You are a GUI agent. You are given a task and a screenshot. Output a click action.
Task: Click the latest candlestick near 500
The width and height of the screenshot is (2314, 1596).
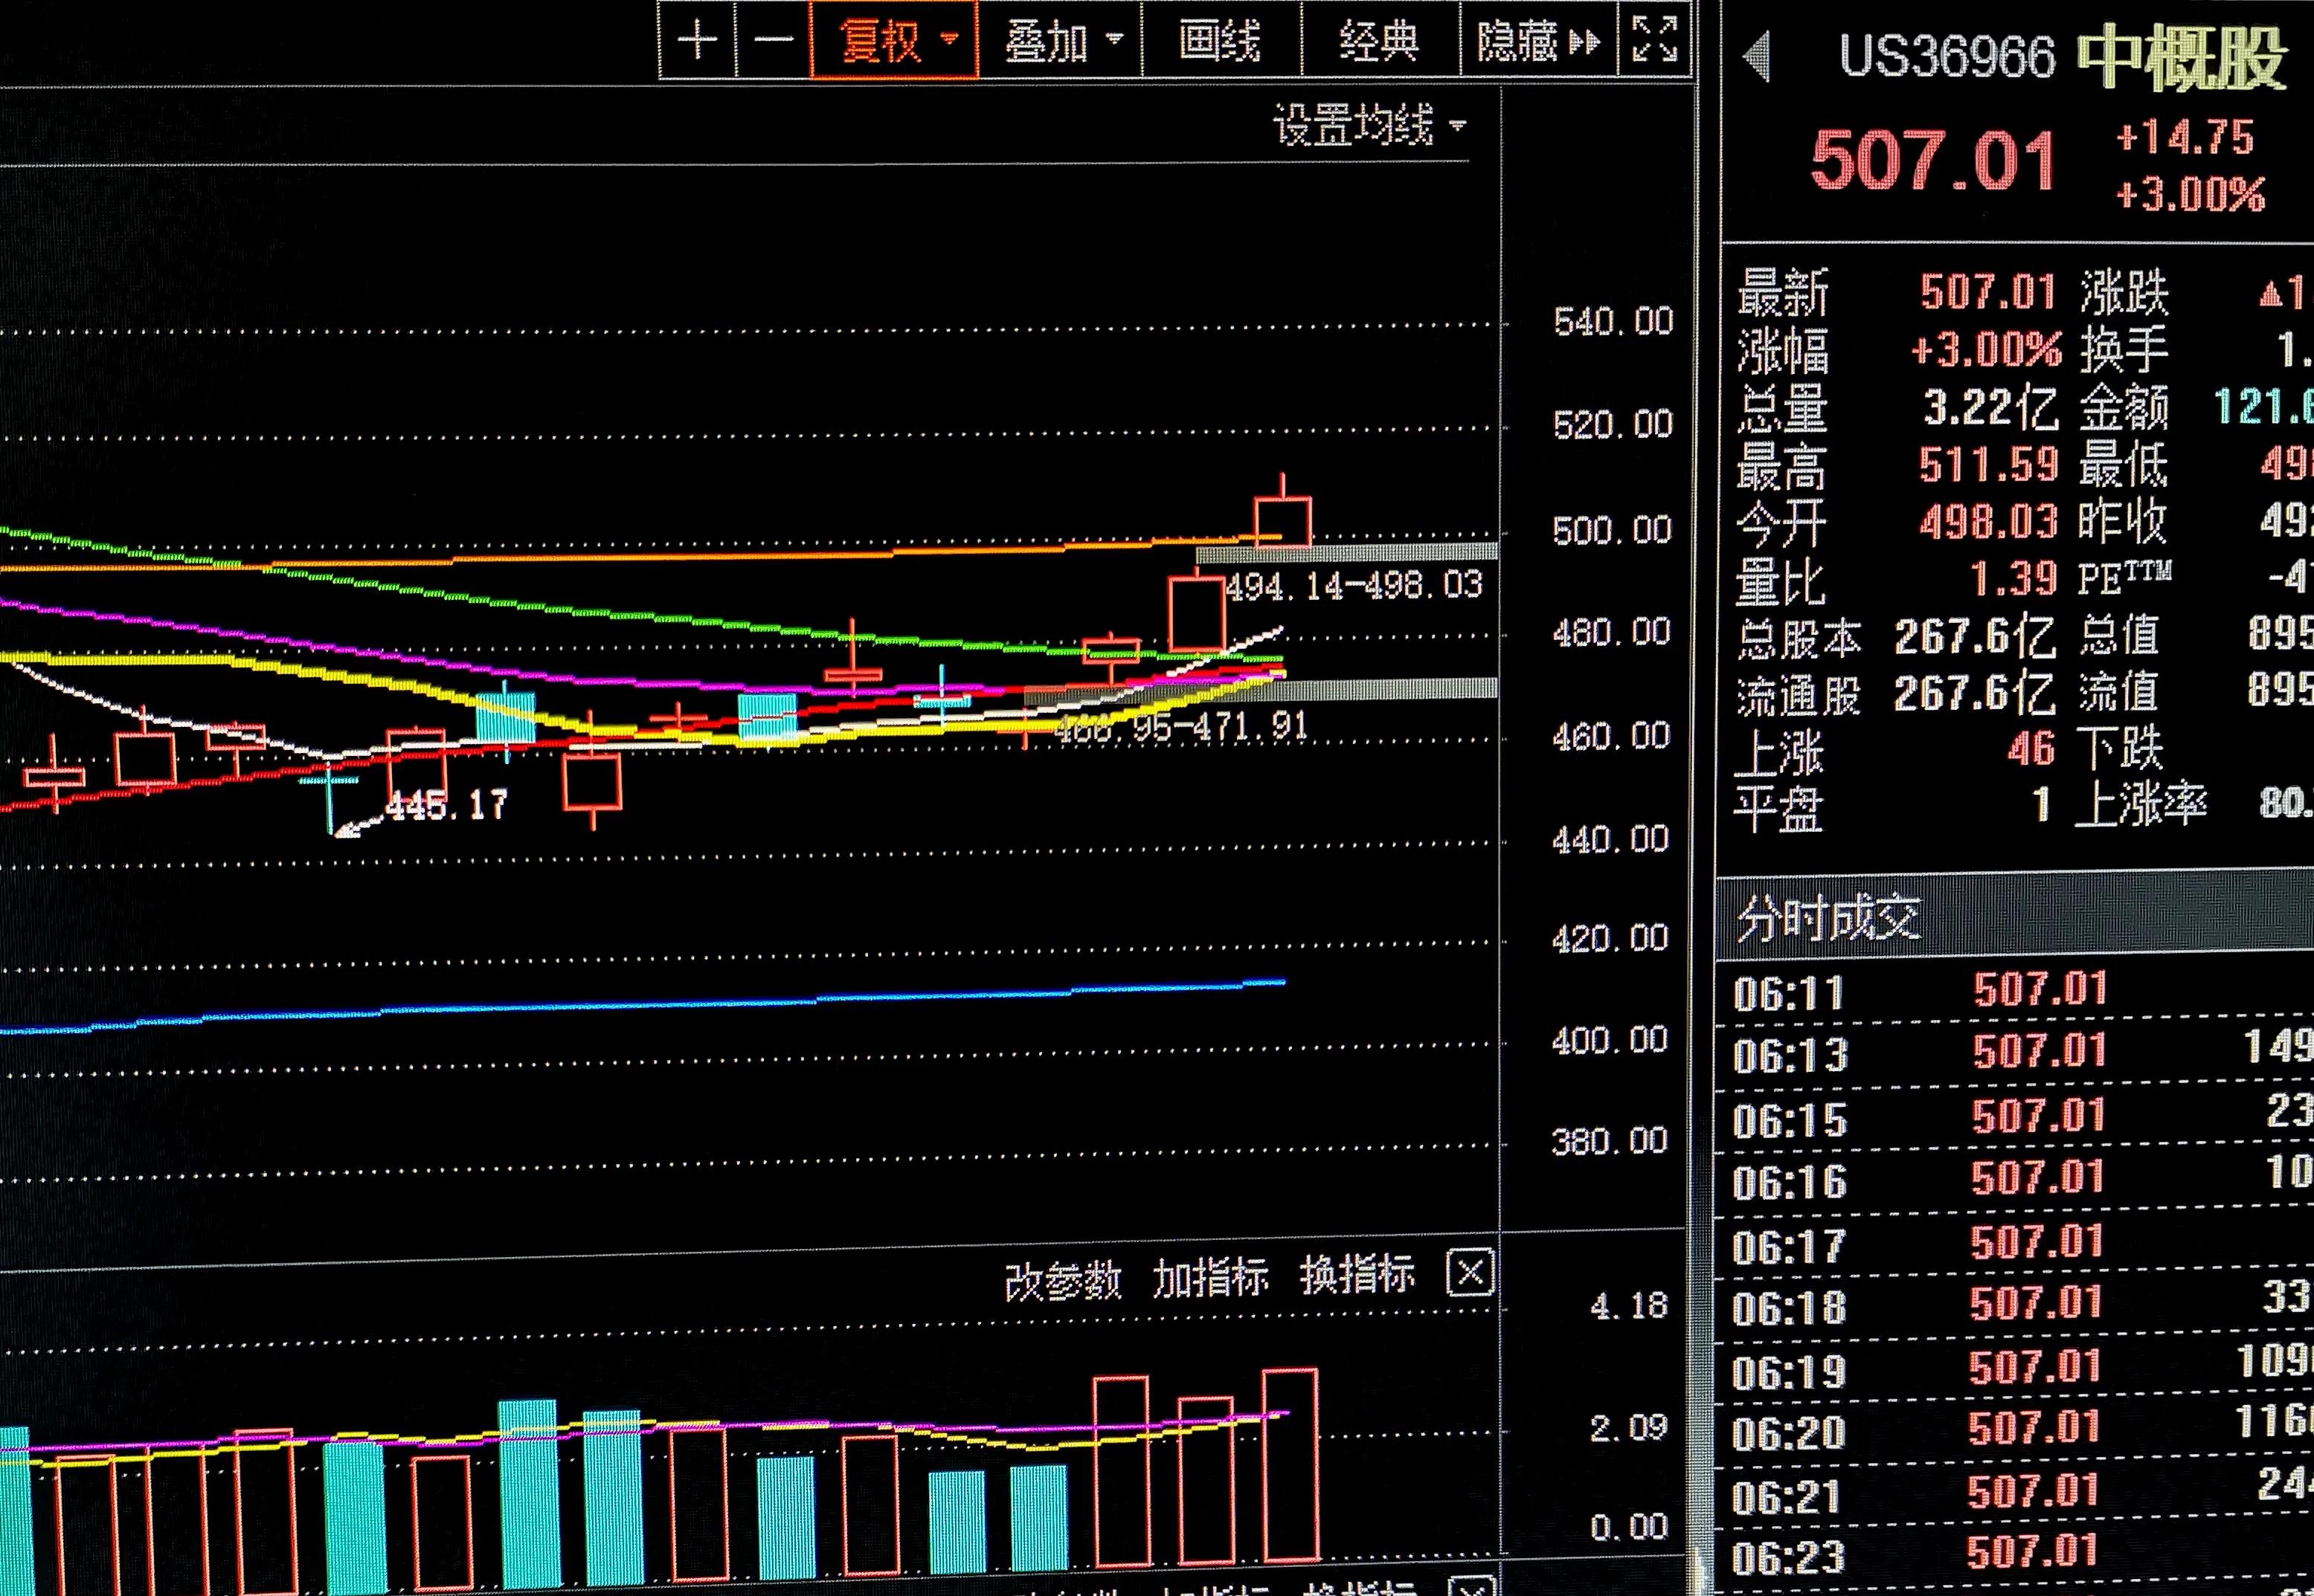tap(1282, 522)
